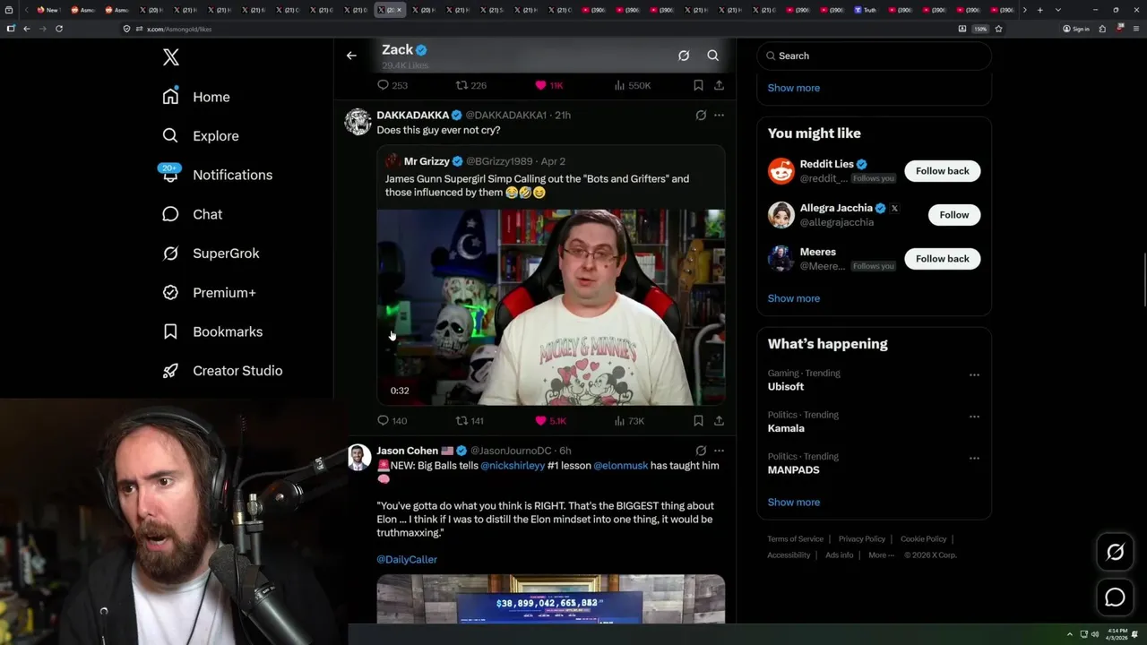1147x645 pixels.
Task: Share the DAKKADAKKA post
Action: coord(719,420)
